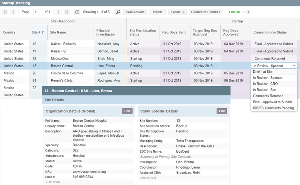This screenshot has height=185, width=300.
Task: Go to previous page arrow
Action: [13, 12]
